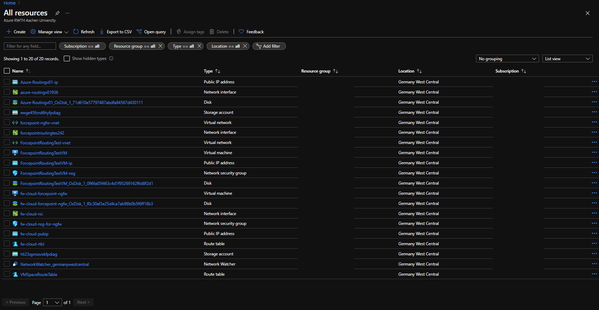The height and width of the screenshot is (310, 599).
Task: Open row actions for VMSpaceRouteTable
Action: tap(594, 274)
